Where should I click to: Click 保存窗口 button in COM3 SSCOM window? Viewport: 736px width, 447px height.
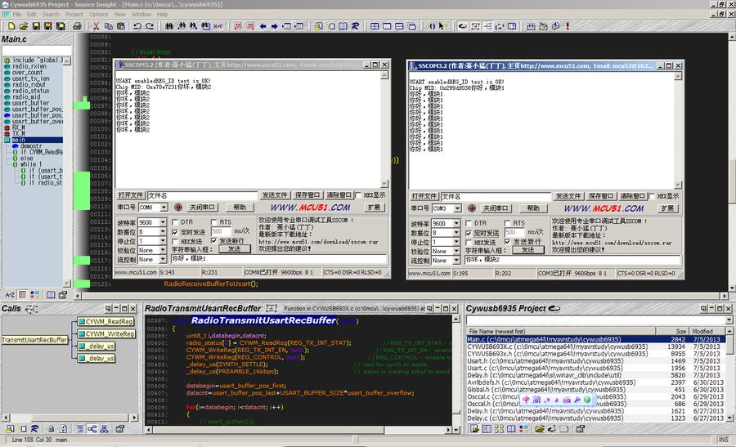click(601, 196)
